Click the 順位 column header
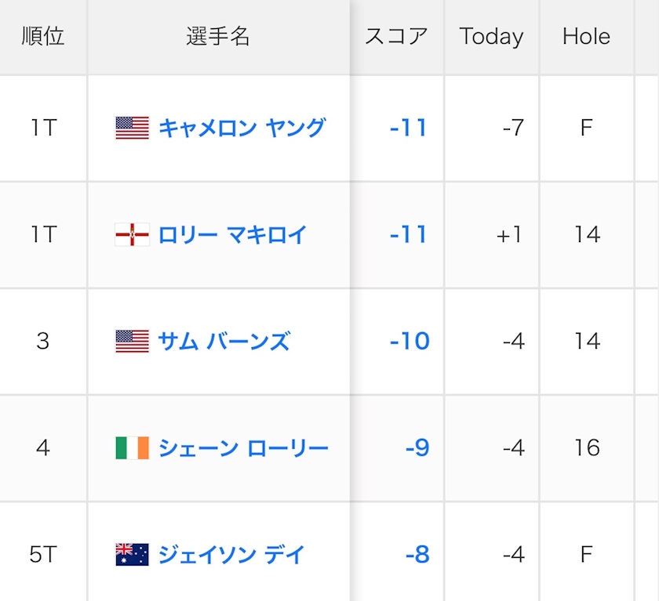The width and height of the screenshot is (659, 601). (x=43, y=36)
